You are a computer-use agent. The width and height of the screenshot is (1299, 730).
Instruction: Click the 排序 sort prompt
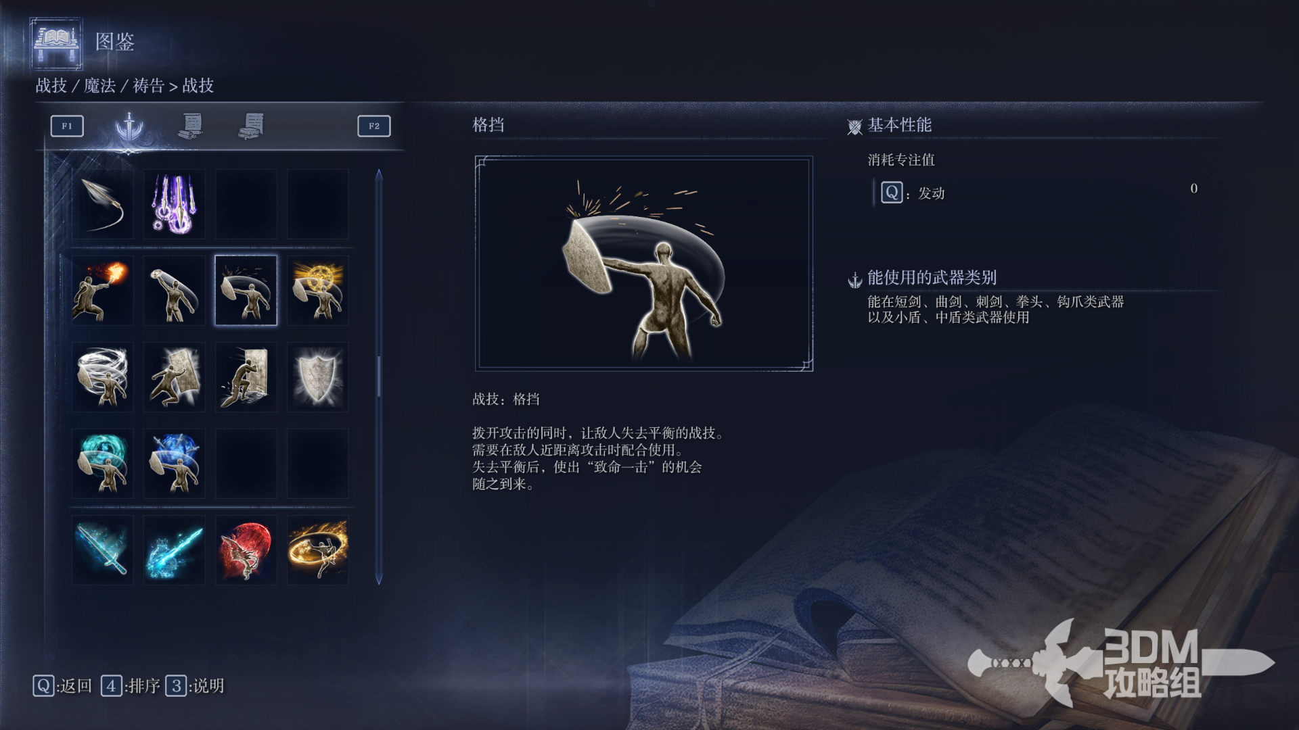tap(131, 686)
